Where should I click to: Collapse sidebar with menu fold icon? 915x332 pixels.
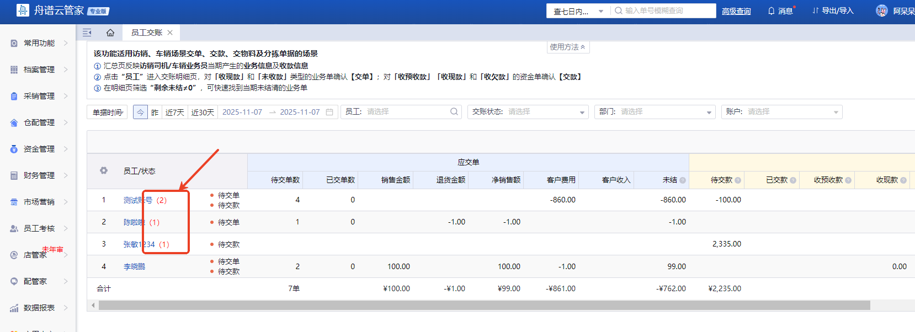87,33
